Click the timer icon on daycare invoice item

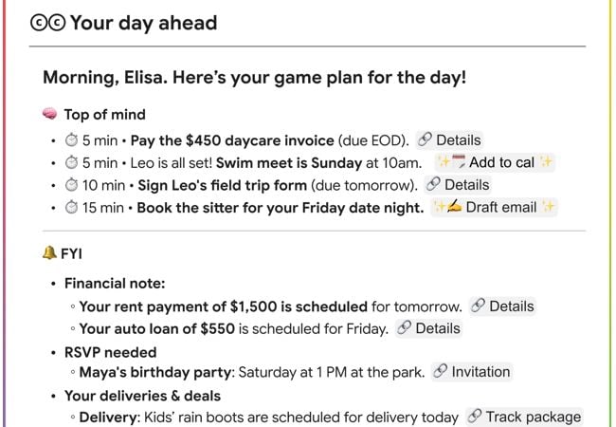click(x=72, y=139)
